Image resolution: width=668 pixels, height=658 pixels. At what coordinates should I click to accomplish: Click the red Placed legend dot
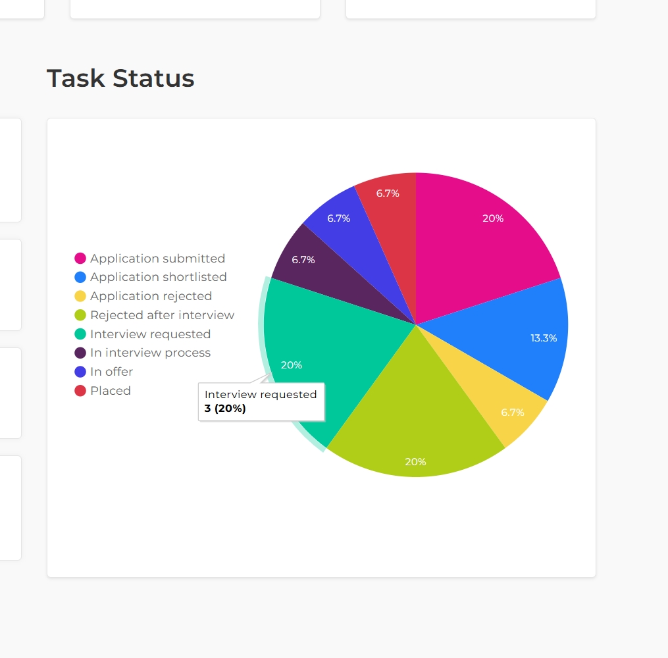coord(80,391)
